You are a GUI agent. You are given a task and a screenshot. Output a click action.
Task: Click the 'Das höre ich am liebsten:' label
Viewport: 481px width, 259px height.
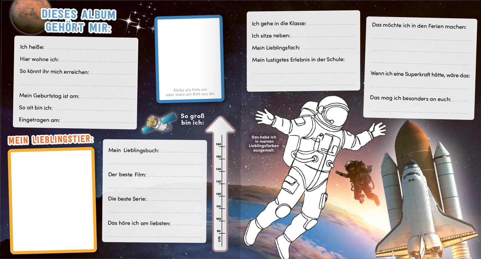139,223
